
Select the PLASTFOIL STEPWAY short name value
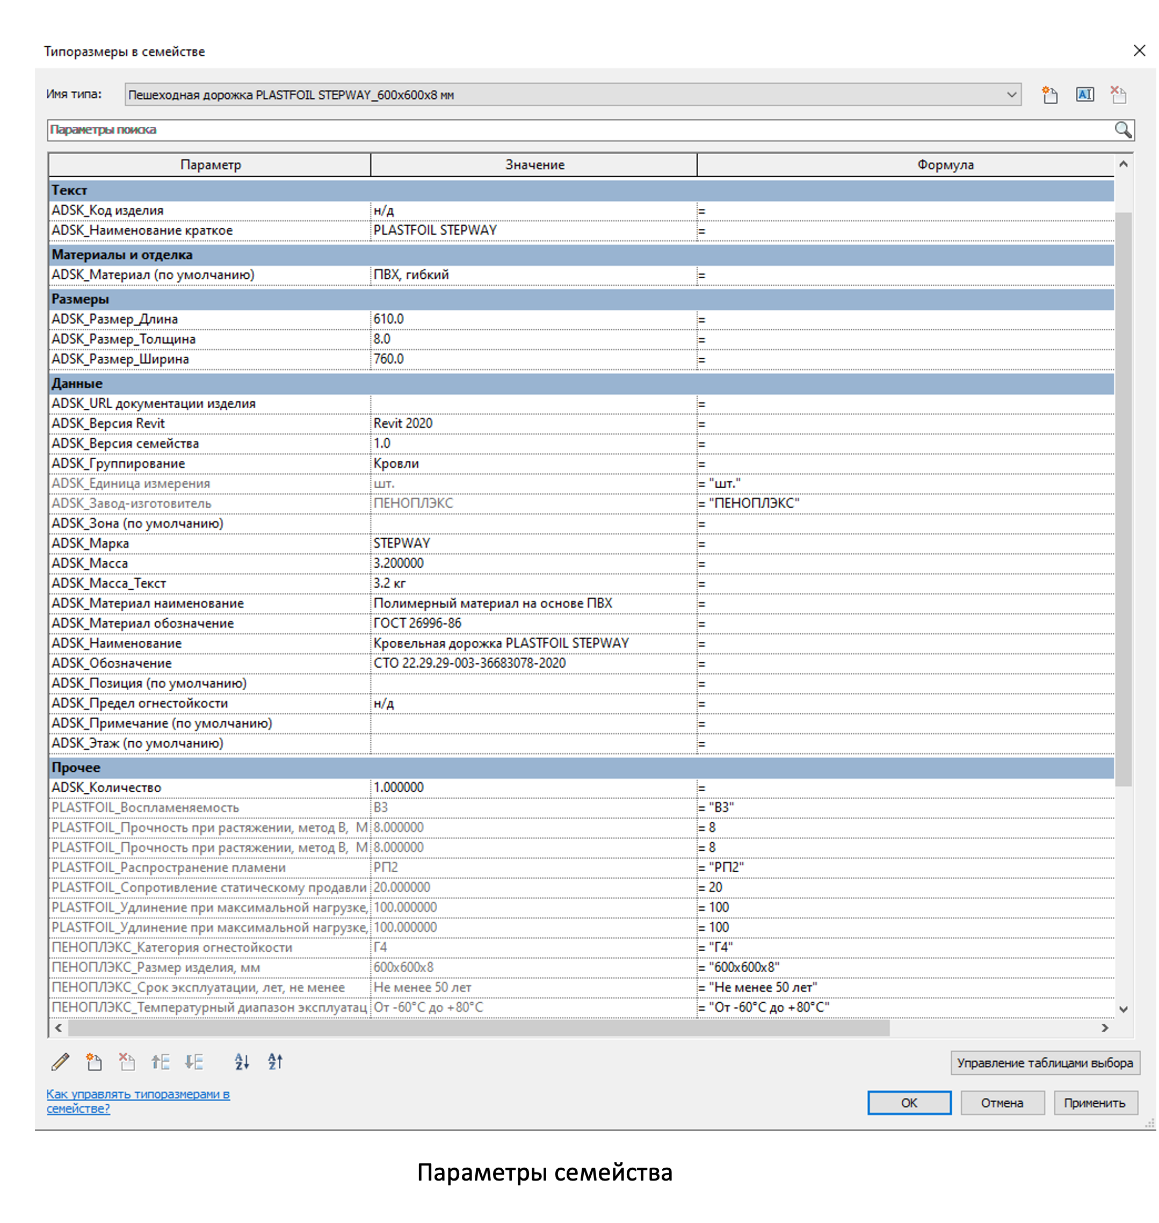(x=534, y=230)
